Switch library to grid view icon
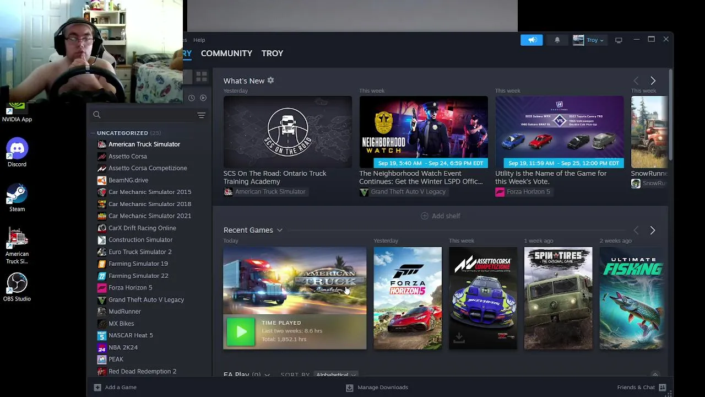This screenshot has width=705, height=397. coord(202,76)
